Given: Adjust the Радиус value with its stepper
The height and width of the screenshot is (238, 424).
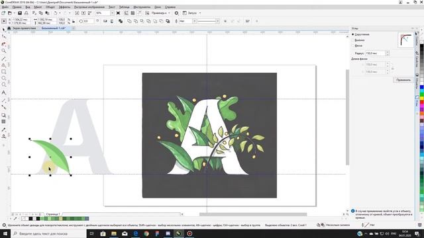Looking at the screenshot, I should 388,54.
